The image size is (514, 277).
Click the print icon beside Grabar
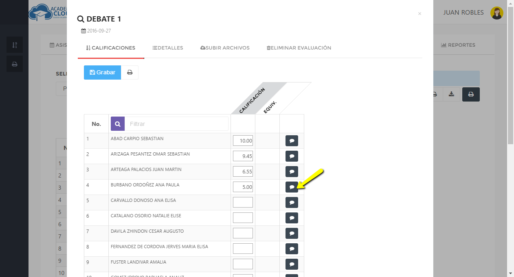tap(130, 72)
